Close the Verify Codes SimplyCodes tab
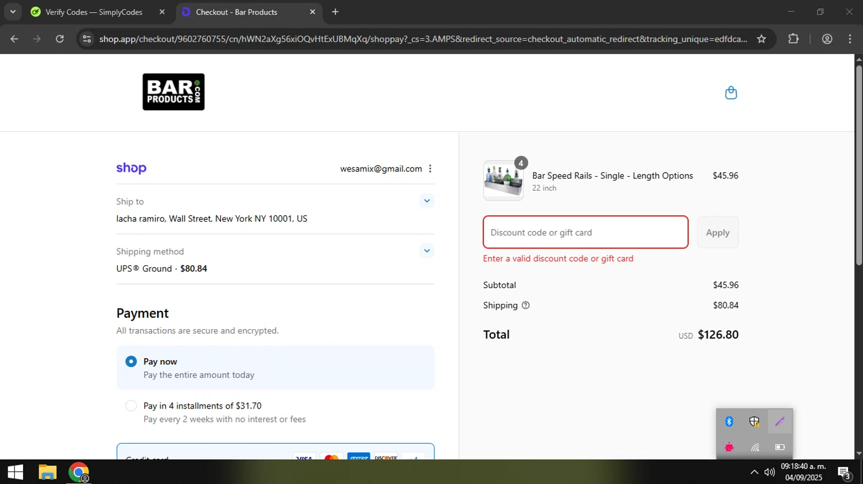 pyautogui.click(x=162, y=12)
